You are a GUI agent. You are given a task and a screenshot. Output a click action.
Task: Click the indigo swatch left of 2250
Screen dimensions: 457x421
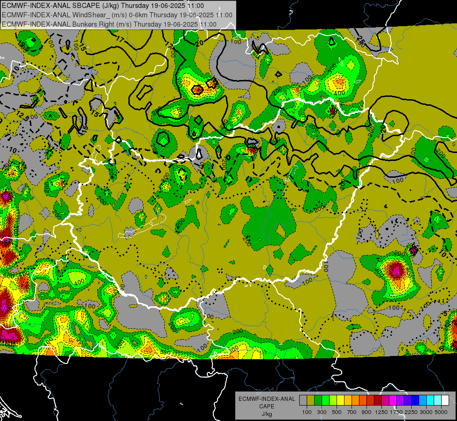pyautogui.click(x=408, y=400)
